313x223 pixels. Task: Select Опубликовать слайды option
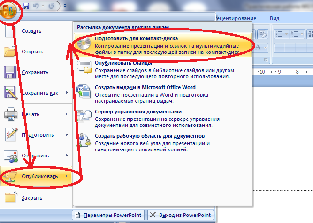tap(162, 70)
